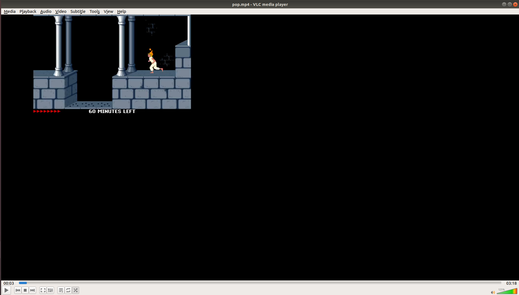Open the Audio menu

pos(46,11)
